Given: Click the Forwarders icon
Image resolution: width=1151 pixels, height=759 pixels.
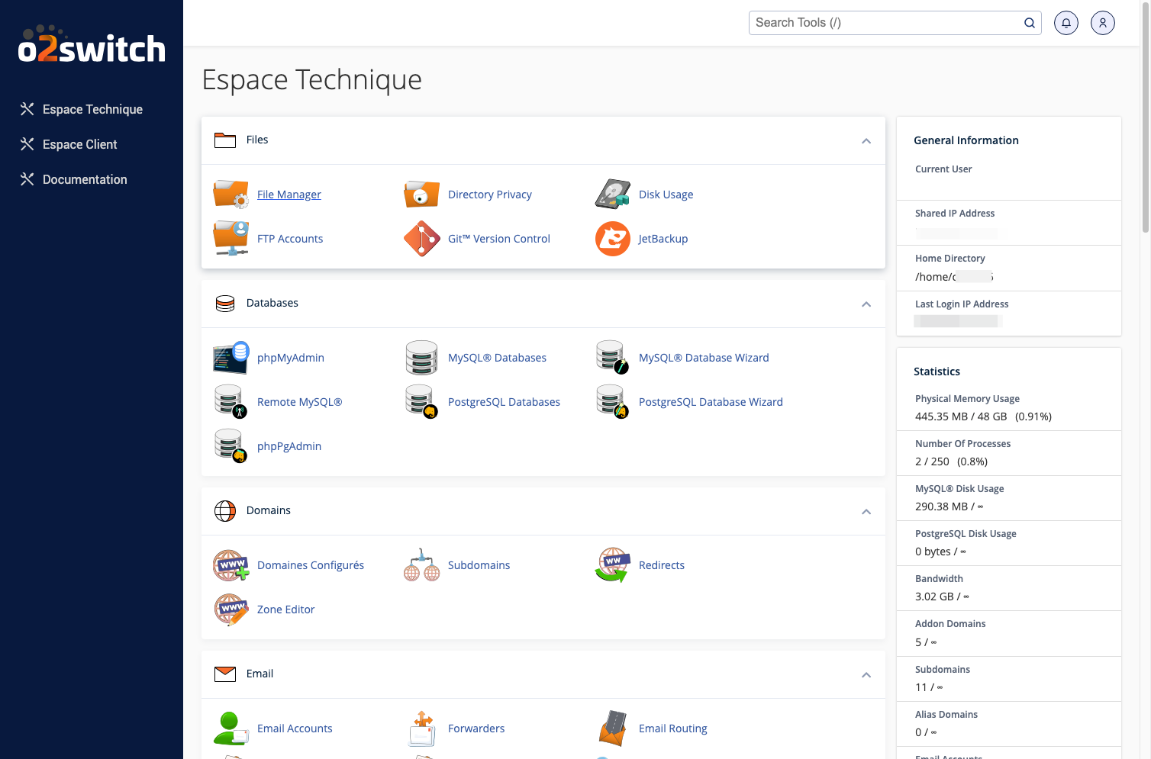Looking at the screenshot, I should (421, 728).
